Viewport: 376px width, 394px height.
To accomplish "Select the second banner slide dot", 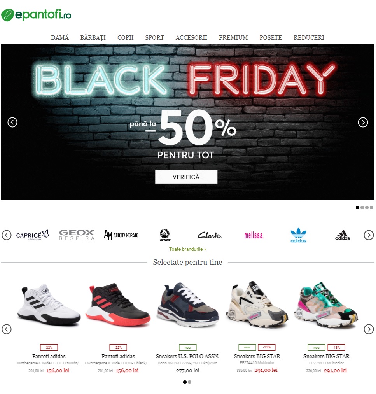I will point(362,208).
